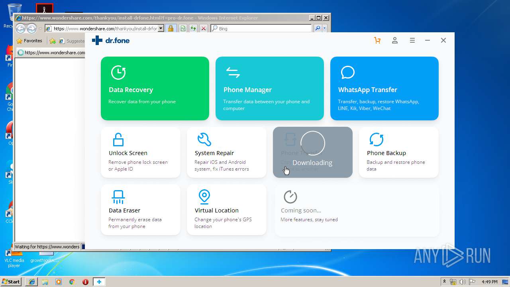The height and width of the screenshot is (287, 510).
Task: Click the IE search magnifier button
Action: coord(317,28)
